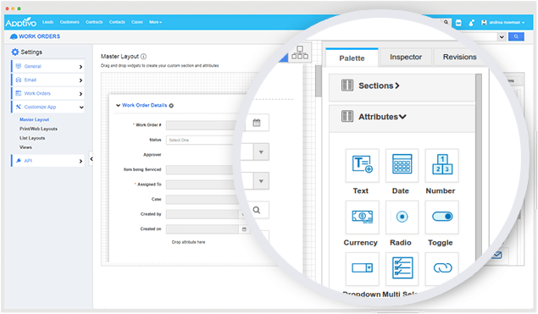Click the Master Layout info icon
Viewport: 538px width, 314px height.
click(x=143, y=57)
